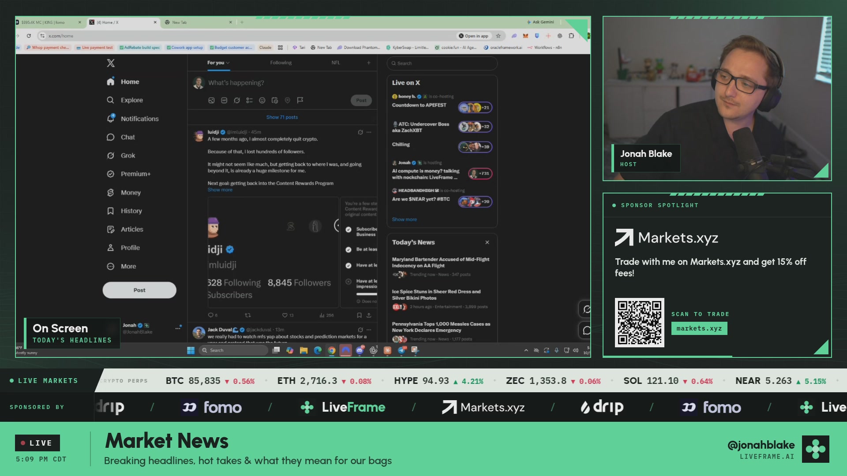Add a new timeline tab with plus
847x476 pixels.
point(369,63)
